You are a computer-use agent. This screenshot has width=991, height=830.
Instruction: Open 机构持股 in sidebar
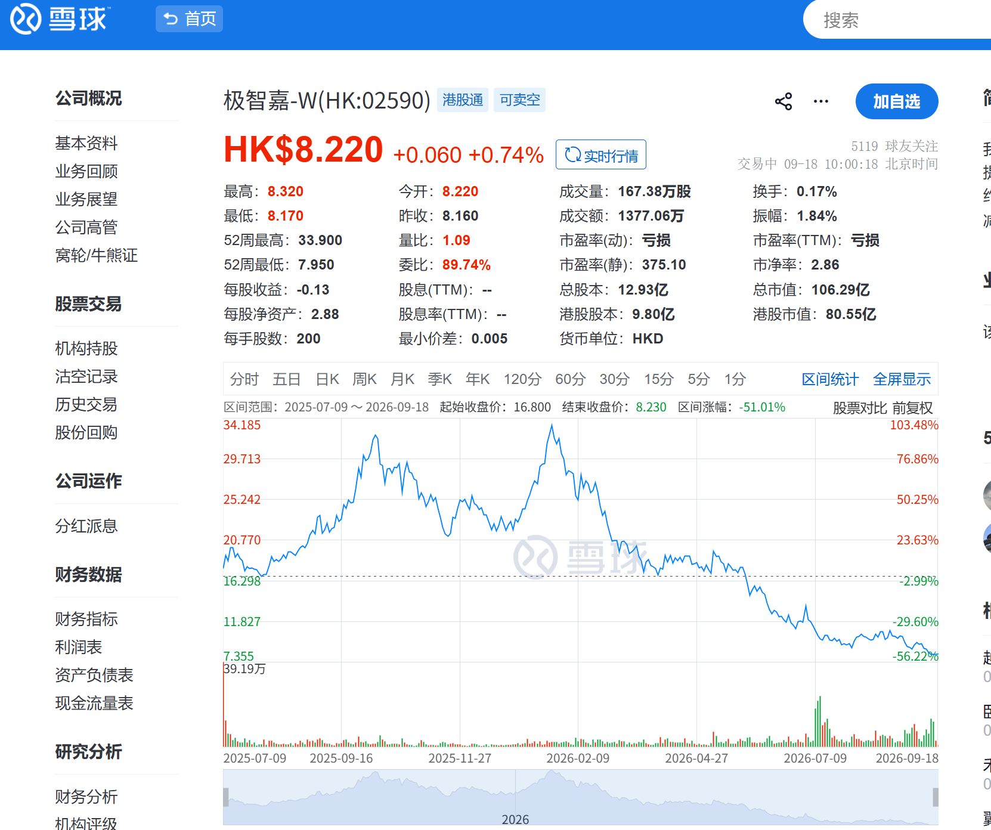pyautogui.click(x=86, y=348)
